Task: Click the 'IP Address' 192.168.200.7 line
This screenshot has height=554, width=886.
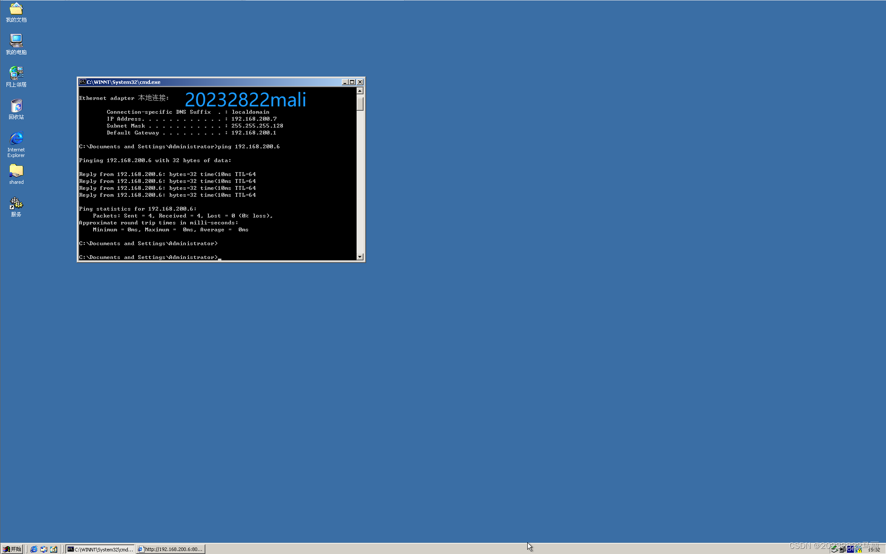Action: (x=191, y=119)
